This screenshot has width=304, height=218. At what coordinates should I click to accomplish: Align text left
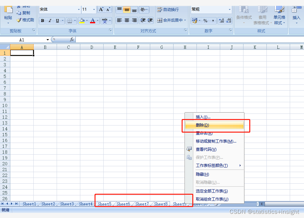(119, 20)
